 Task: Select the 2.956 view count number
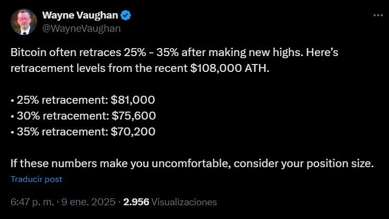(136, 202)
